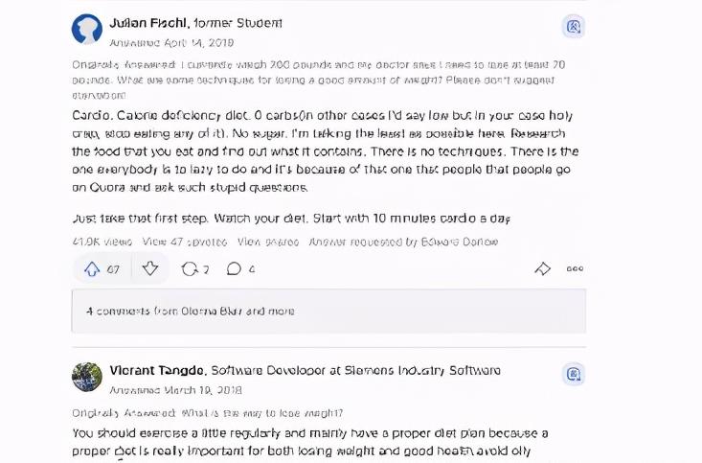Image resolution: width=702 pixels, height=463 pixels.
Task: Downvote Julian Fischl's answer
Action: coord(150,269)
